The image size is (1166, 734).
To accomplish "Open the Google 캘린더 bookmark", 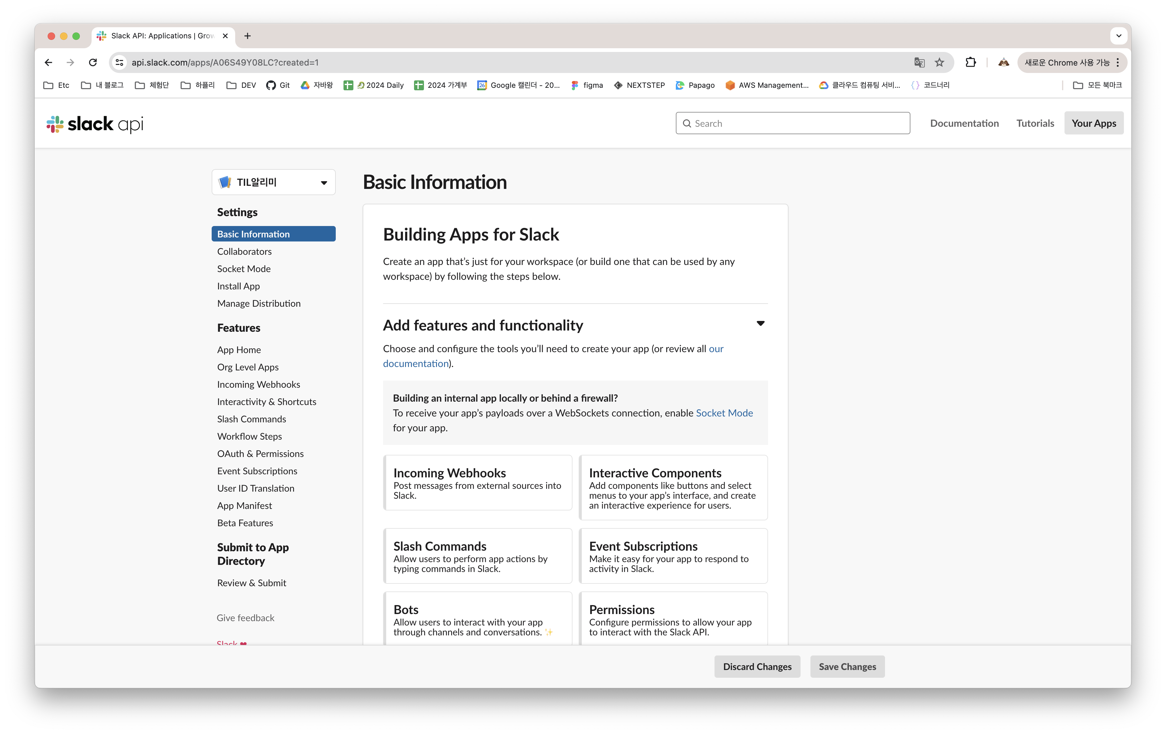I will click(519, 85).
